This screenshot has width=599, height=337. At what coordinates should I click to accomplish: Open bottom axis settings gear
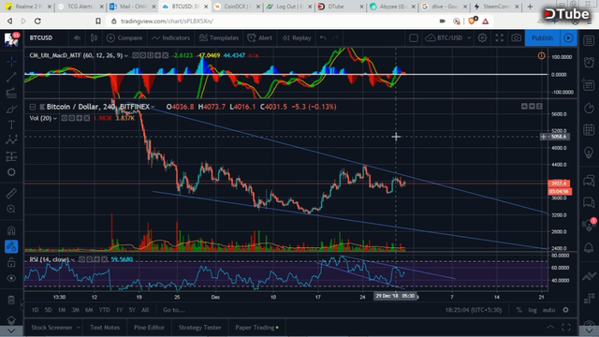pyautogui.click(x=565, y=310)
